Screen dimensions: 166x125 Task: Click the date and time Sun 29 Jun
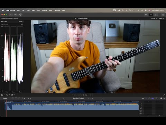pyautogui.click(x=158, y=10)
